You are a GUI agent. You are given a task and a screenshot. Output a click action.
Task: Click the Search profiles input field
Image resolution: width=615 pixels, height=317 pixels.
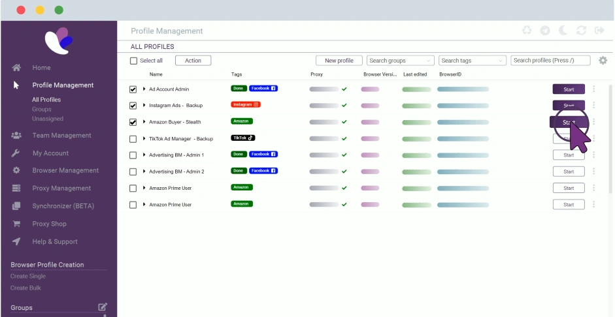coord(550,61)
